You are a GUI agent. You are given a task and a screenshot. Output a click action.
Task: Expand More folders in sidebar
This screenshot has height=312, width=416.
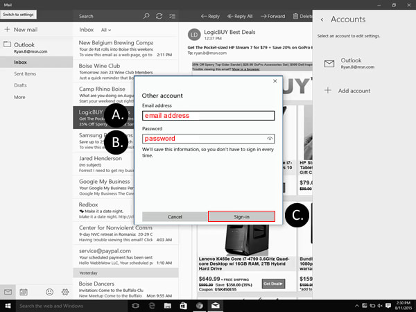[x=19, y=97]
